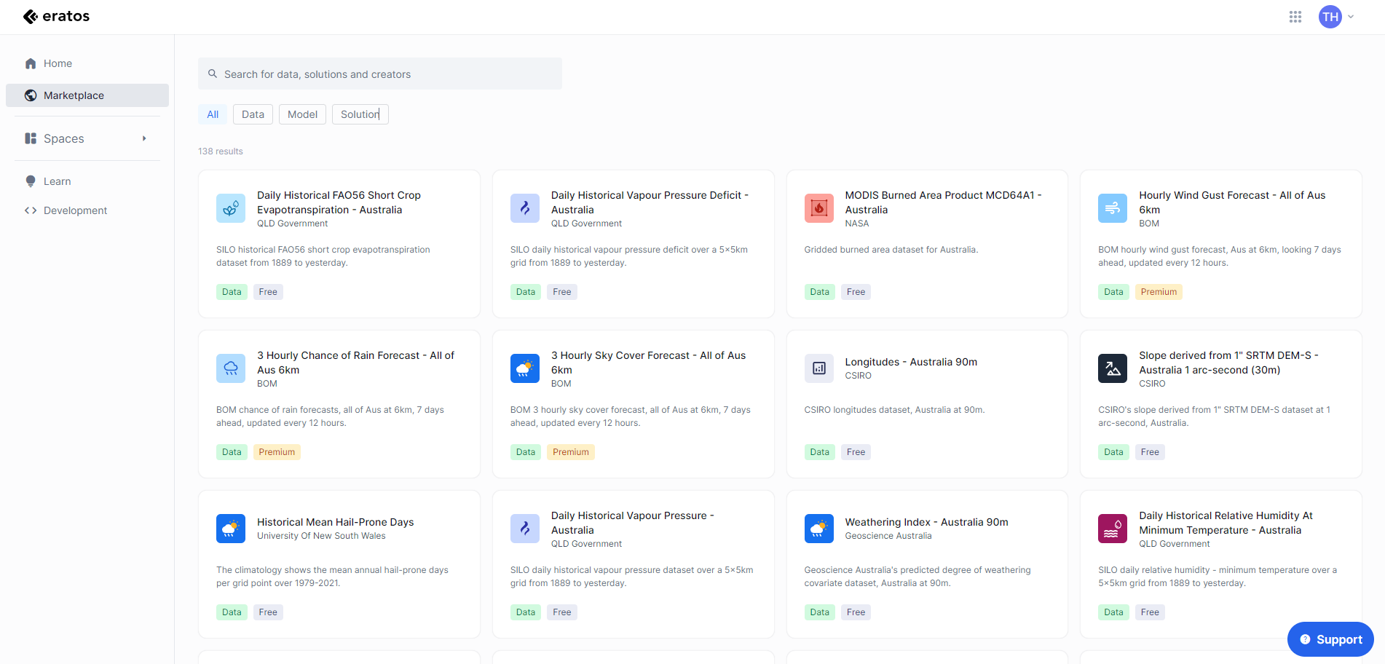This screenshot has height=664, width=1385.
Task: Open the Support chat button
Action: pos(1330,639)
